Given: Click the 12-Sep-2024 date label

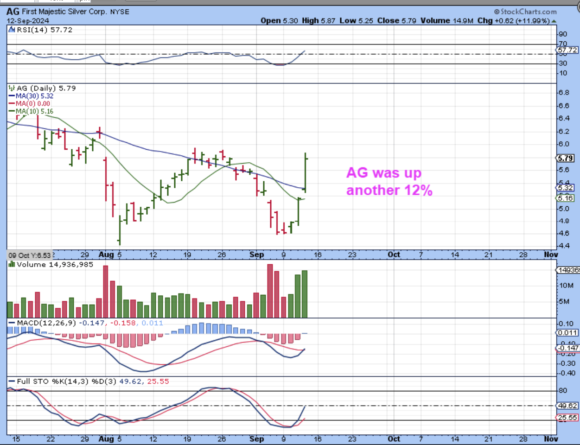Looking at the screenshot, I should pos(28,21).
